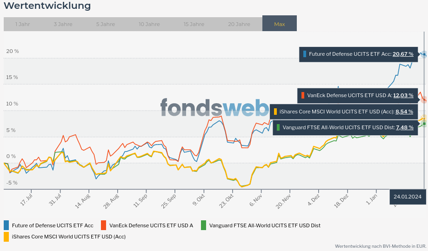Toggle Vanguard FTSE All-World legend label
This screenshot has width=428, height=251.
coord(265,225)
